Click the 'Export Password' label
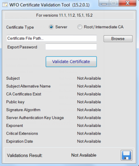This screenshot has height=166, width=139. tap(22, 47)
